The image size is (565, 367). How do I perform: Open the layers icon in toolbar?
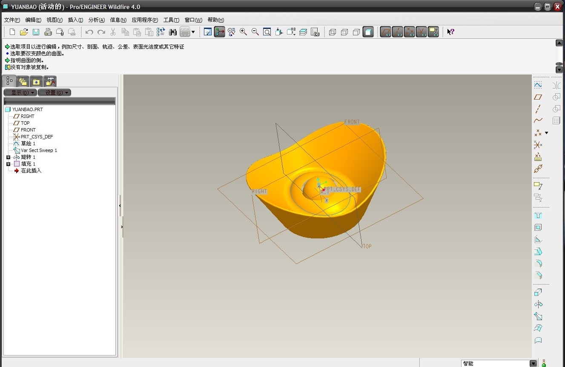tap(303, 32)
